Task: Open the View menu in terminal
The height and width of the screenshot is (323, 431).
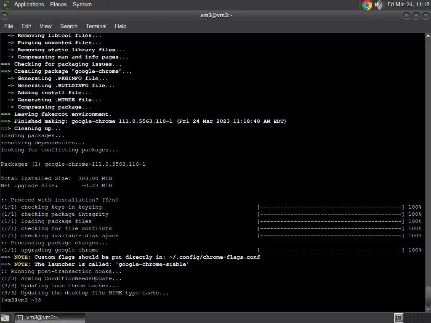Action: click(x=45, y=26)
